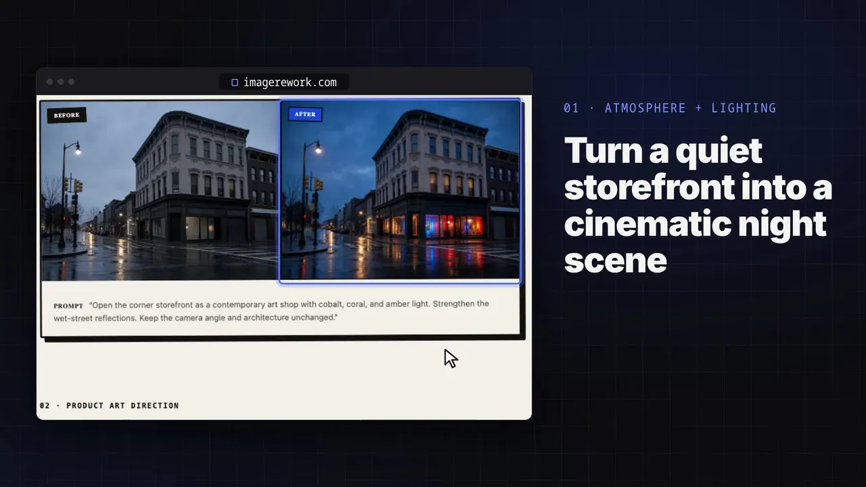Click the middle minimize window dot
This screenshot has width=866, height=487.
(x=60, y=82)
